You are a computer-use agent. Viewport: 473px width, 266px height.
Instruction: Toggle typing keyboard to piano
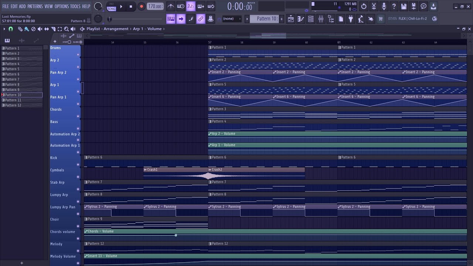pyautogui.click(x=171, y=19)
